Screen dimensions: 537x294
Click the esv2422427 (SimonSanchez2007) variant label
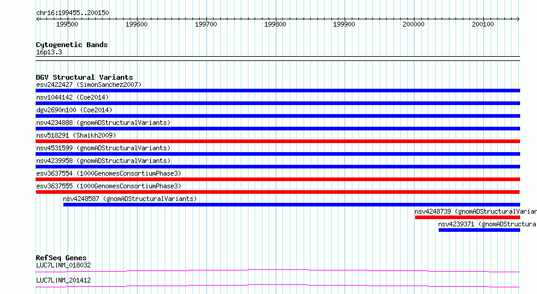click(89, 85)
